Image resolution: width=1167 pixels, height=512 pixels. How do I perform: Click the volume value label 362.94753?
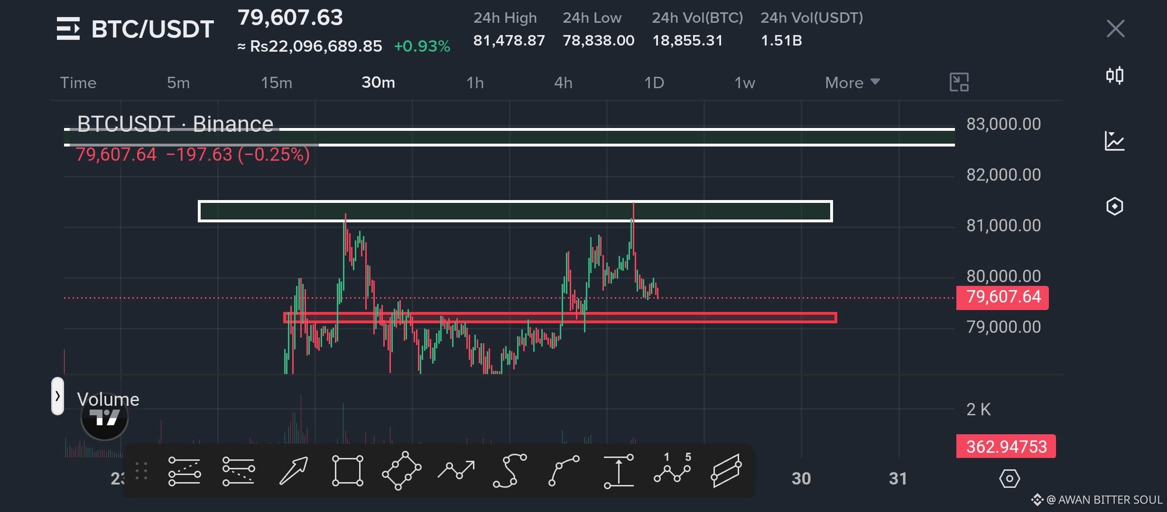coord(1006,446)
